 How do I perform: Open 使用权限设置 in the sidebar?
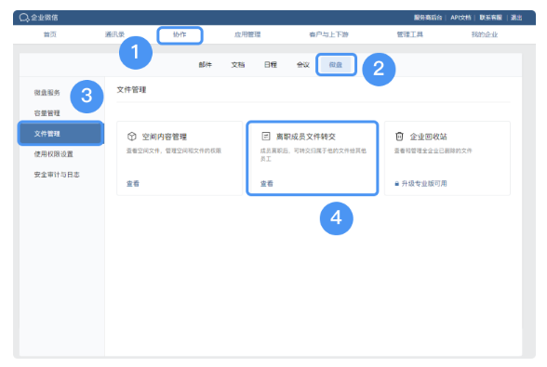click(53, 154)
